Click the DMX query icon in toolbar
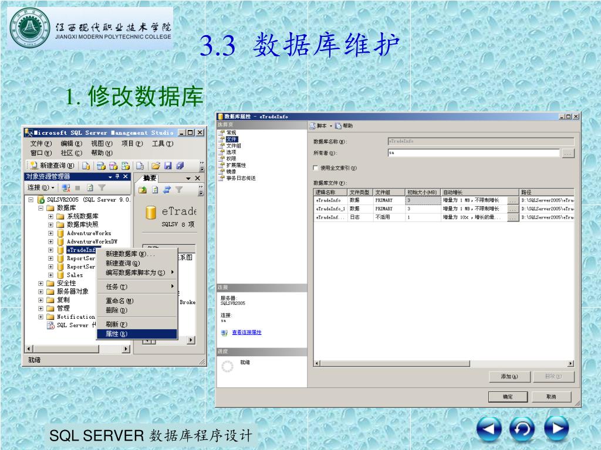 [113, 166]
